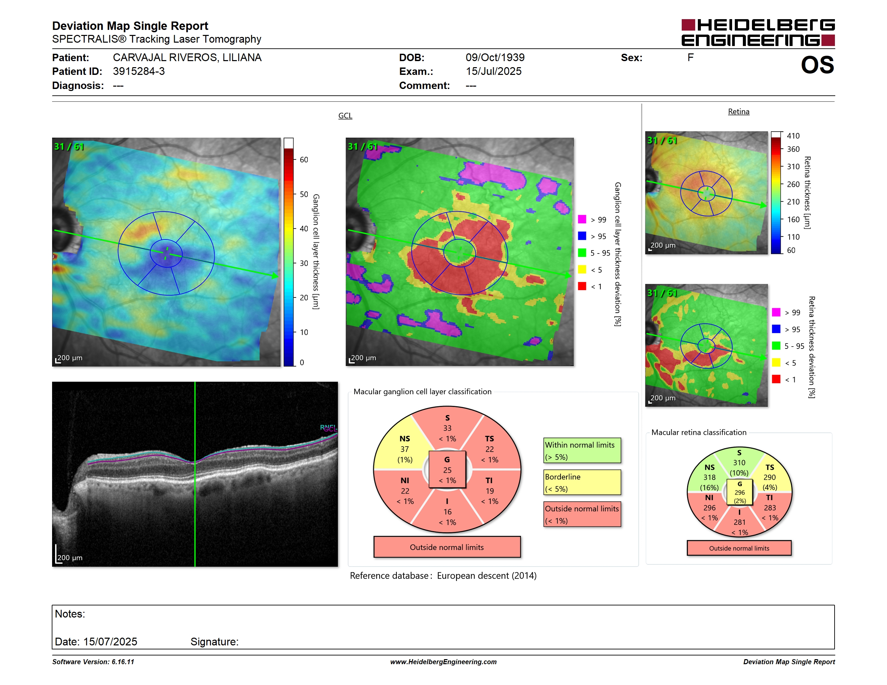Click green 5 - 95 swatch in GCL legend

point(582,253)
